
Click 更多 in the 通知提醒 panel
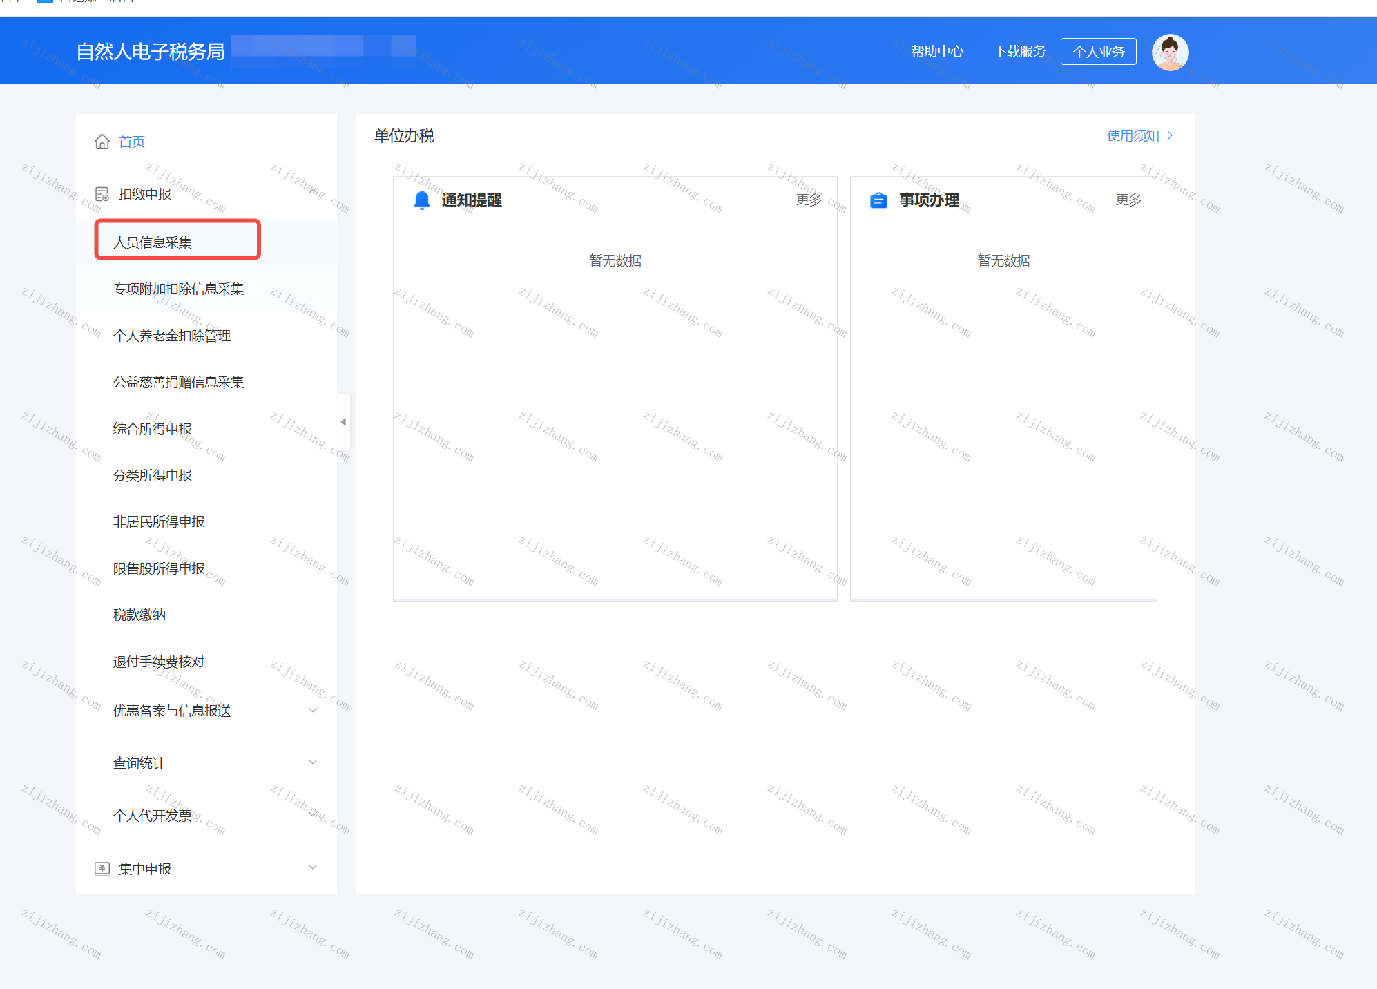pyautogui.click(x=809, y=200)
